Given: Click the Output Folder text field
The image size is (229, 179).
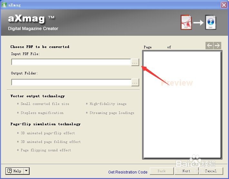Looking at the screenshot, I should click(71, 82).
